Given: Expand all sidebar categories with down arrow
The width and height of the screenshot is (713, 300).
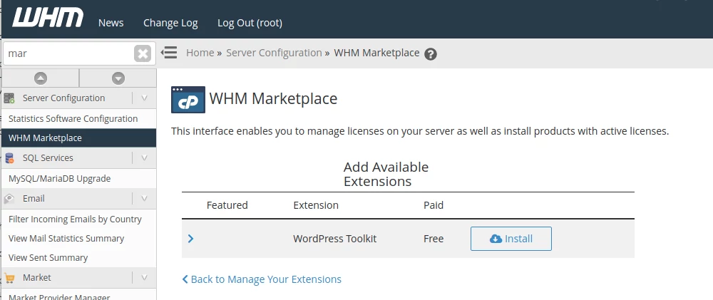Looking at the screenshot, I should [118, 78].
